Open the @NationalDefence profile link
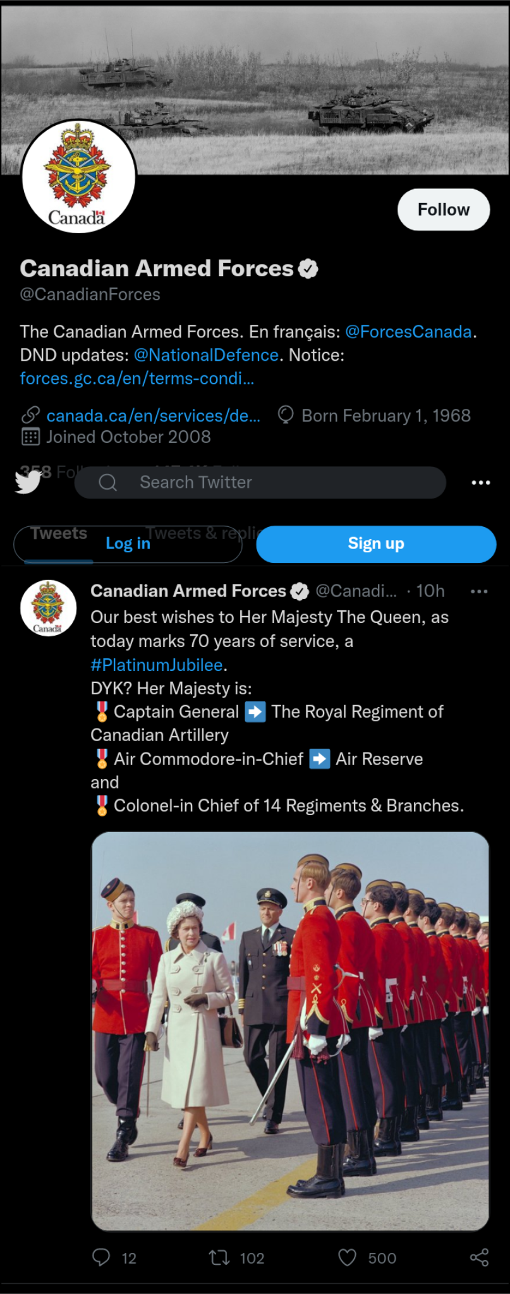The height and width of the screenshot is (1294, 510). 206,355
